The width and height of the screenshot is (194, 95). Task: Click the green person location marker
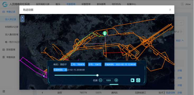tap(105, 33)
